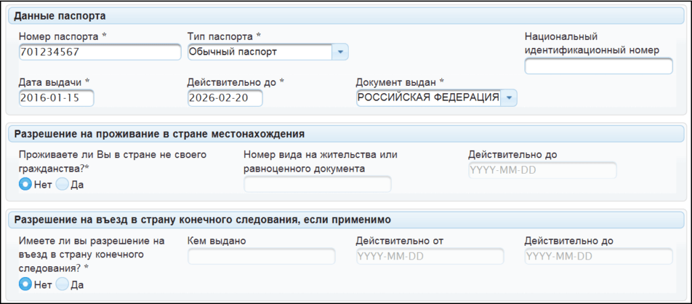This screenshot has height=304, width=692.
Task: Select 'Нет' for final destination entry permit
Action: coord(25,284)
